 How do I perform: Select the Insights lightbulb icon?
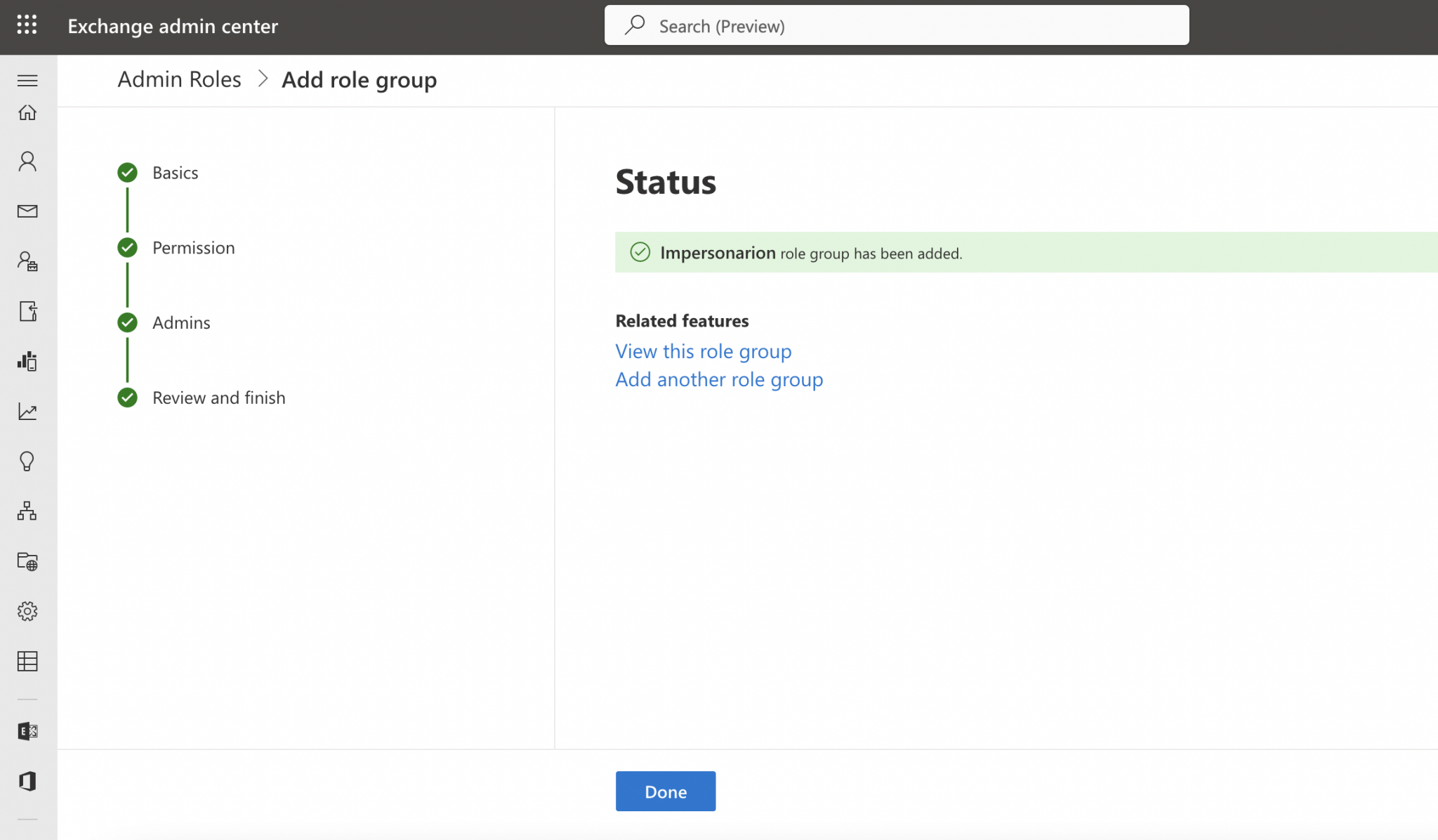click(x=27, y=461)
